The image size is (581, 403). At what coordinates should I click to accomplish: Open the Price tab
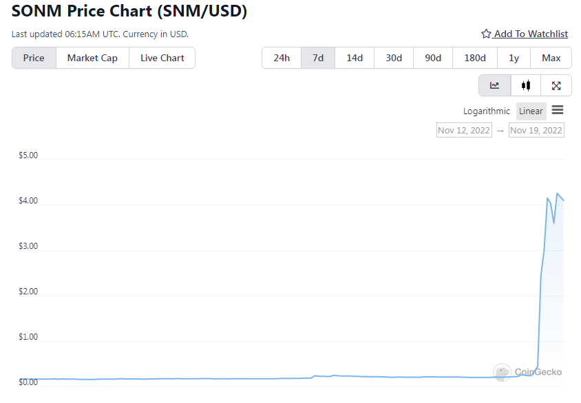[34, 58]
